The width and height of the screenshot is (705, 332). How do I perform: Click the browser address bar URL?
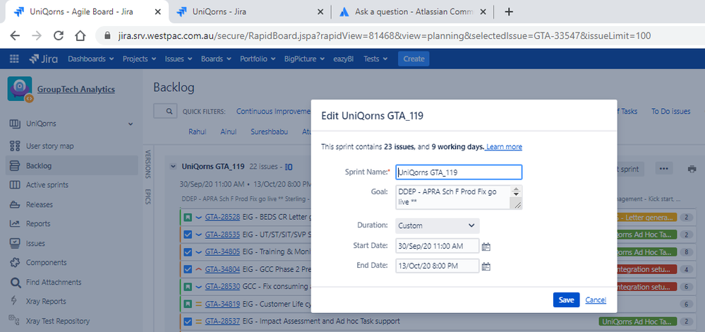[x=385, y=36]
